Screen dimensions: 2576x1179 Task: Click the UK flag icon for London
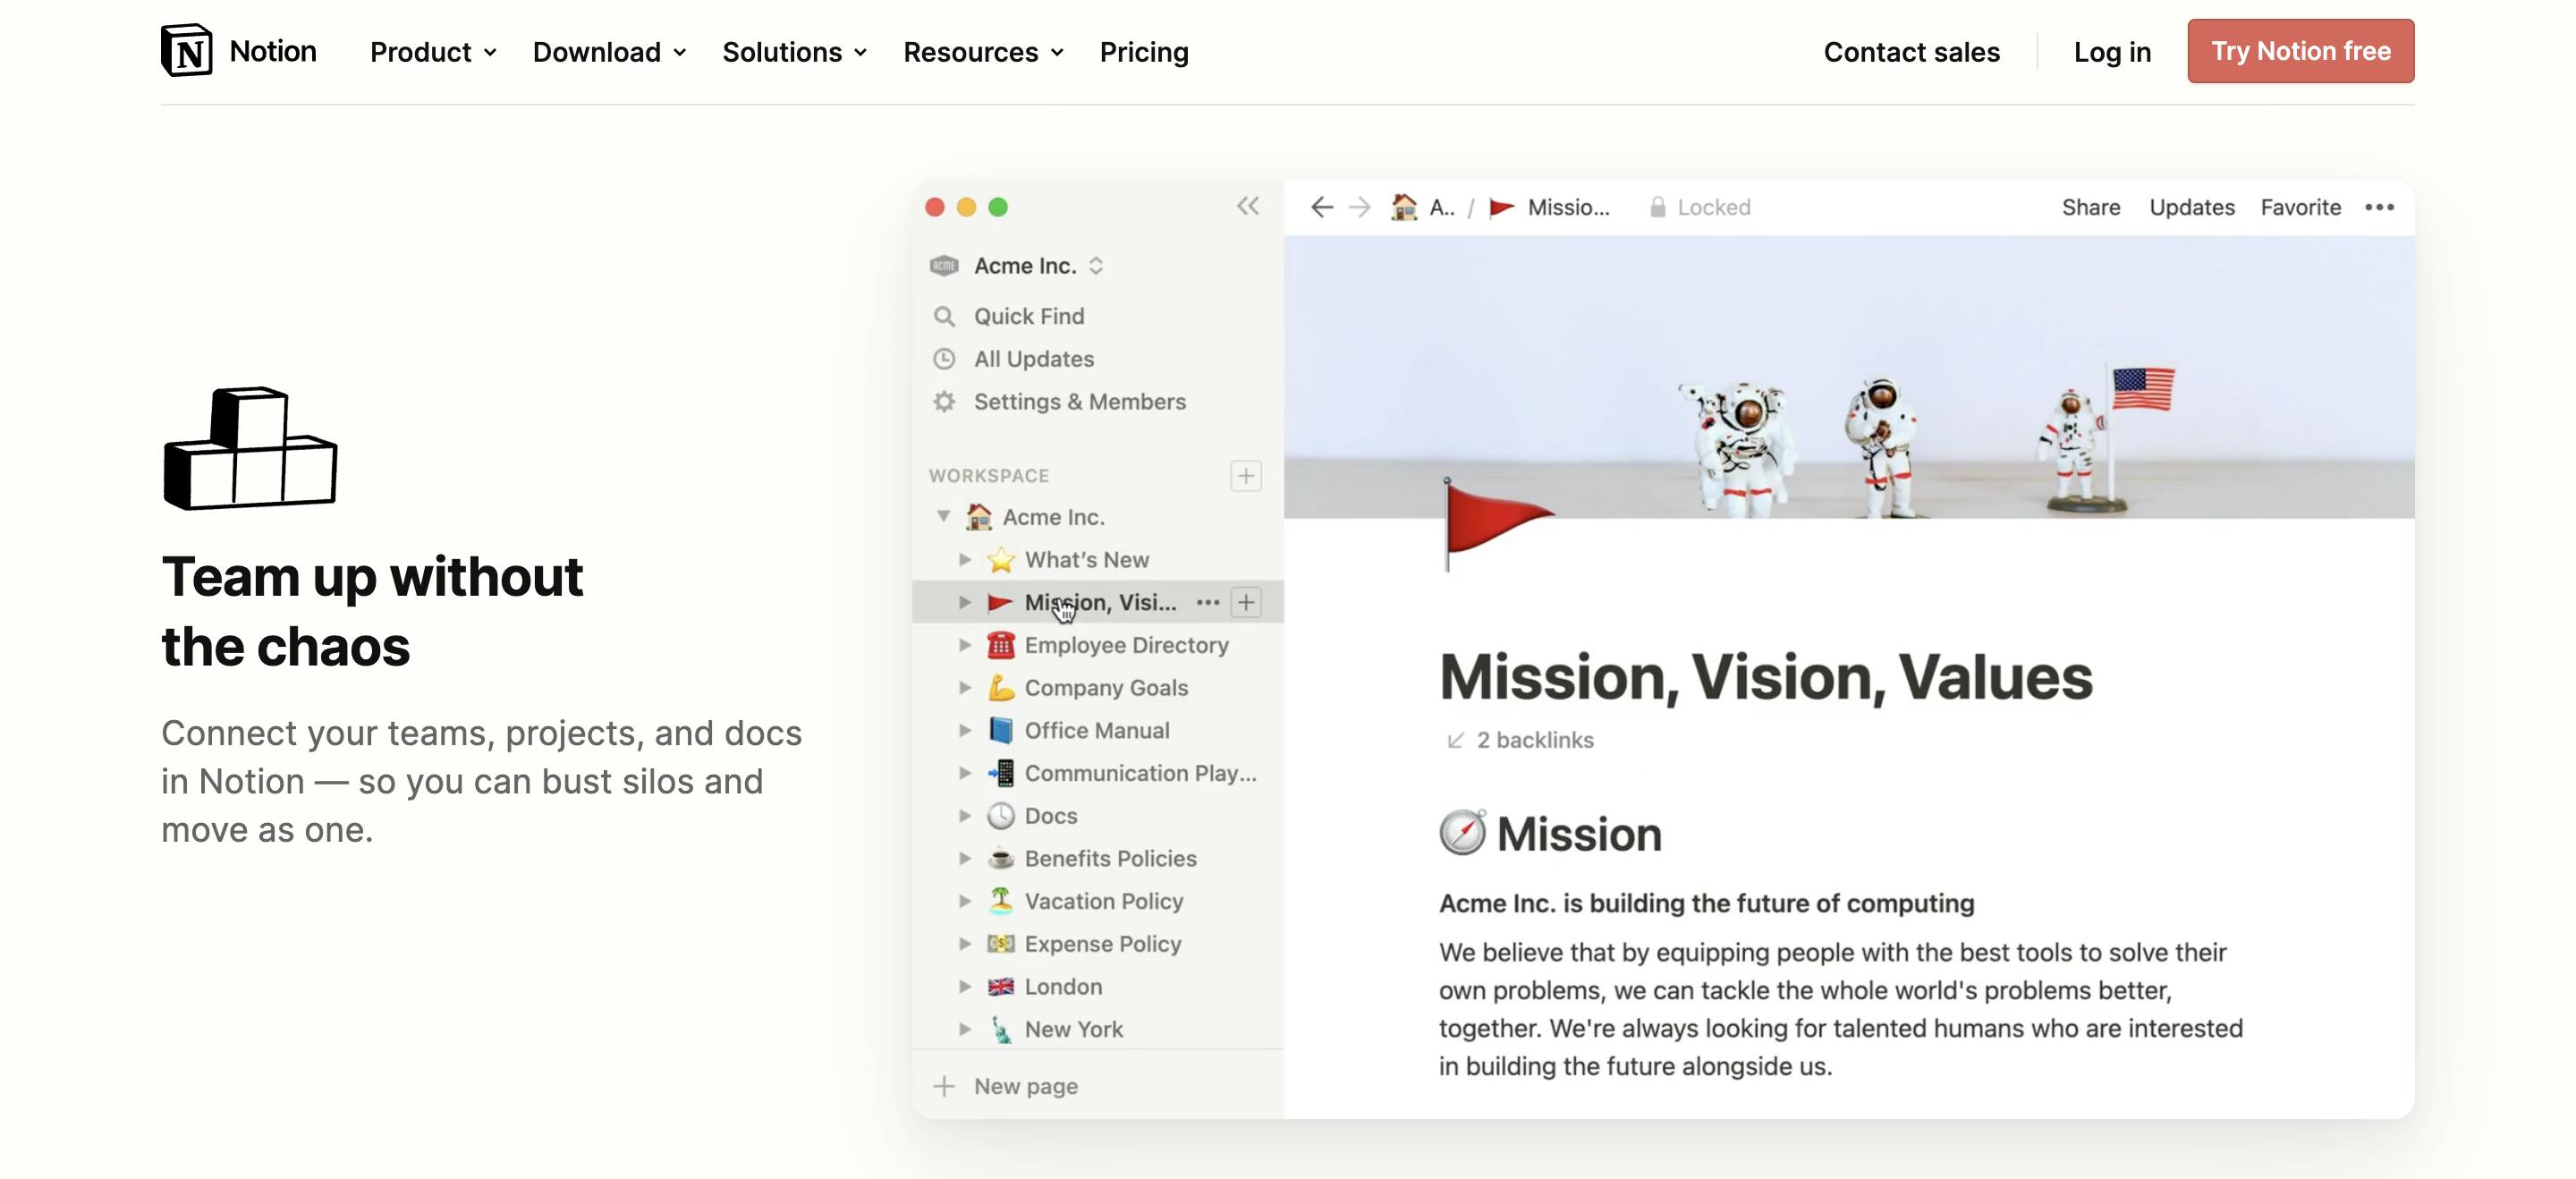pyautogui.click(x=1001, y=987)
